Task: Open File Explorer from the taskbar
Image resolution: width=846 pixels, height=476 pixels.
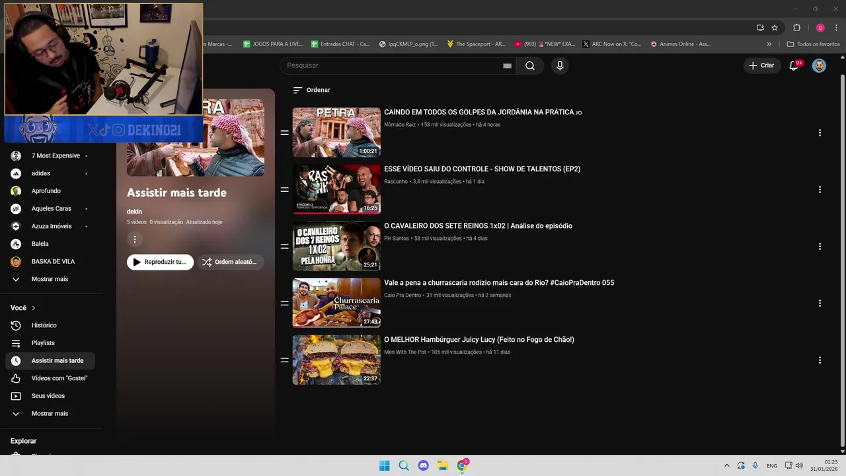Action: tap(443, 465)
